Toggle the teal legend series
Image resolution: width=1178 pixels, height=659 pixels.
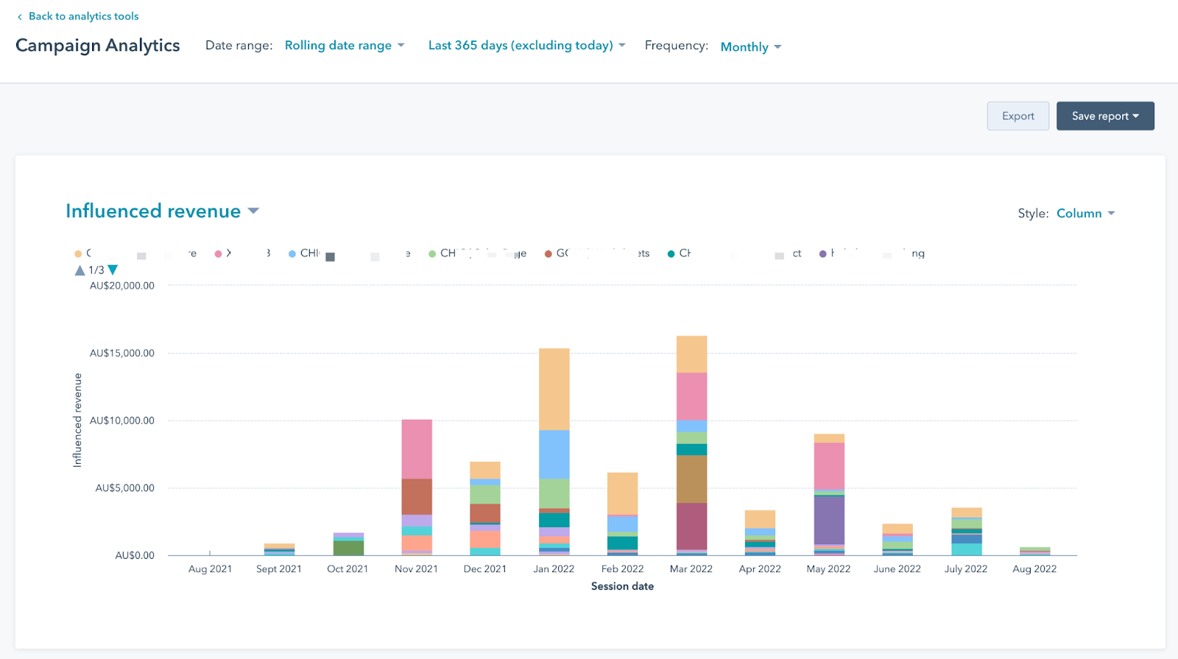point(671,254)
